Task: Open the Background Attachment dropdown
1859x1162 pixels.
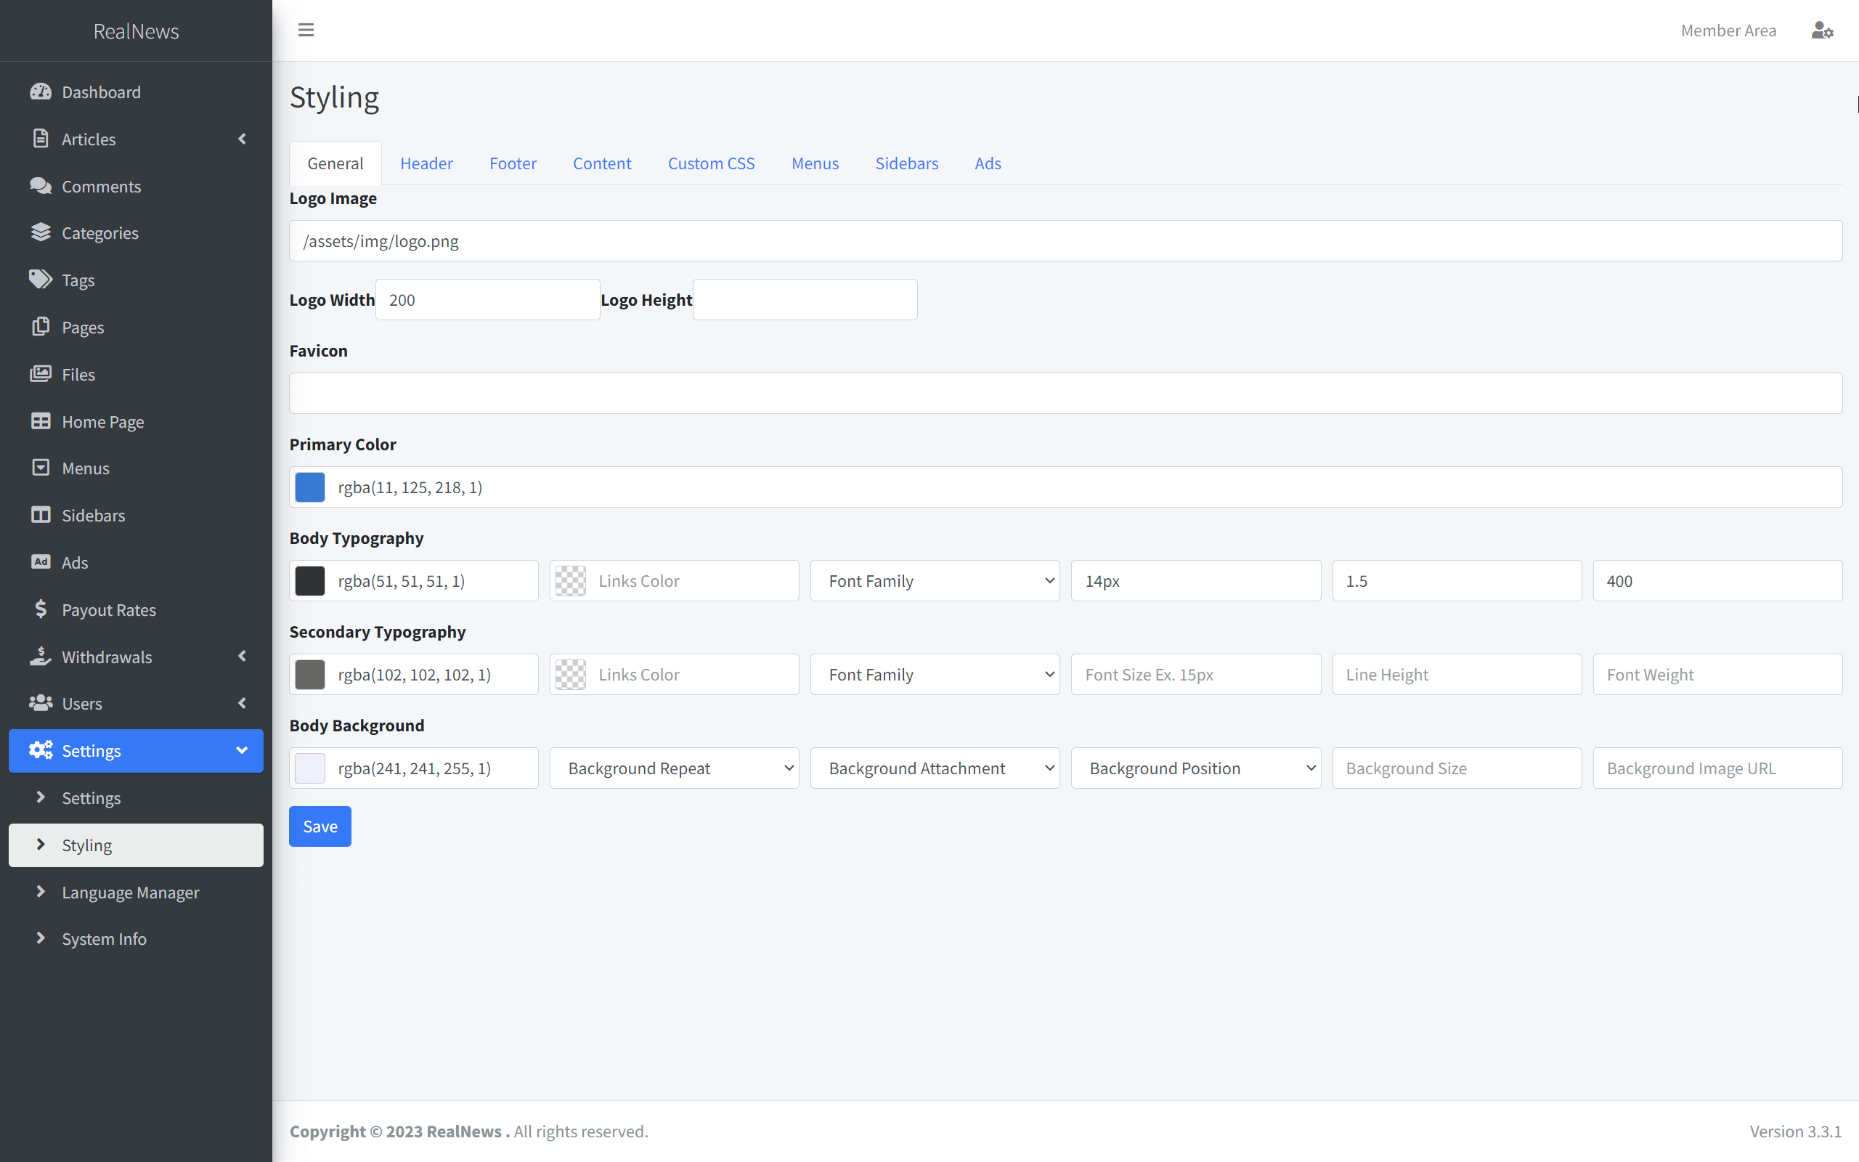Action: [x=934, y=768]
